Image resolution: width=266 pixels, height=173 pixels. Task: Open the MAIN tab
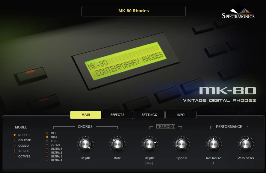[86, 115]
